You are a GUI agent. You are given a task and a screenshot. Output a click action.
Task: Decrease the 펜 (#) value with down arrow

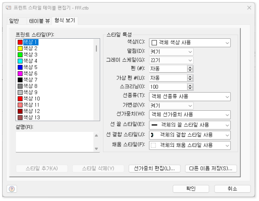190,71
